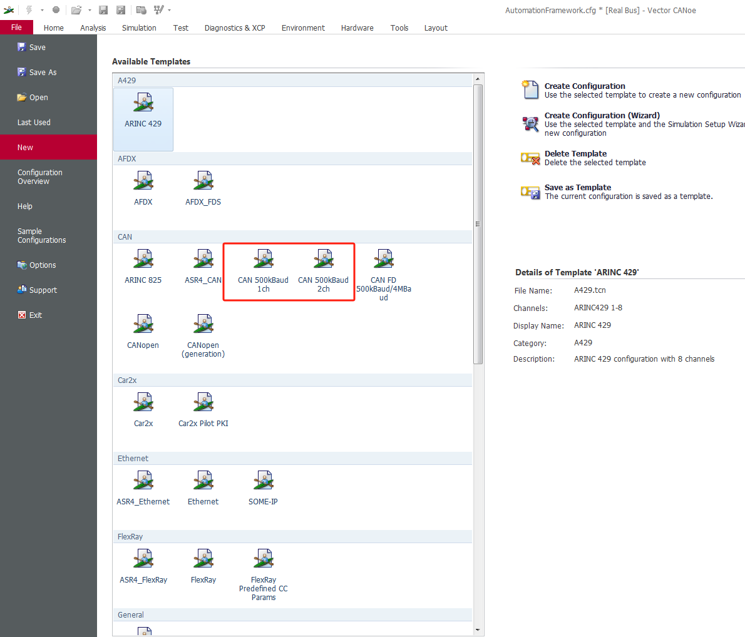Click Exit in the File sidebar

pyautogui.click(x=48, y=315)
